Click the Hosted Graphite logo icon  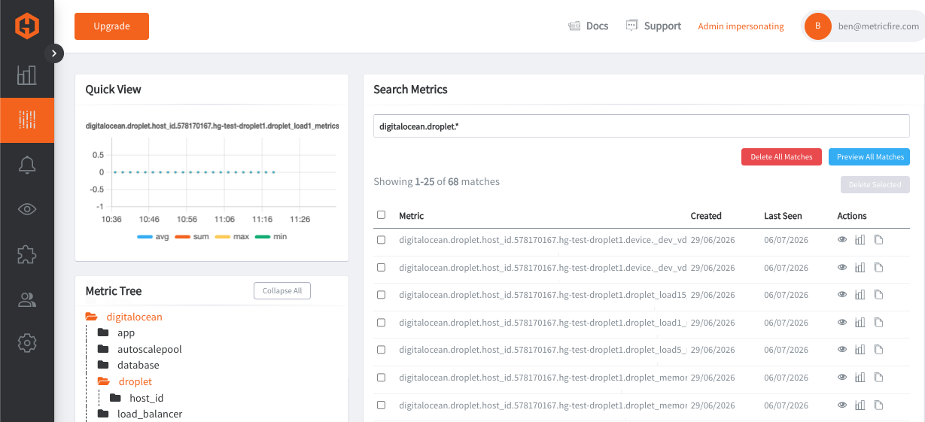click(27, 26)
